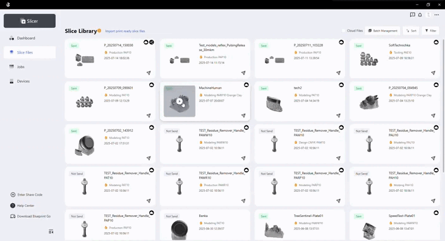Click Enter Share Code
Screen dimensions: 445x241
tap(27, 194)
